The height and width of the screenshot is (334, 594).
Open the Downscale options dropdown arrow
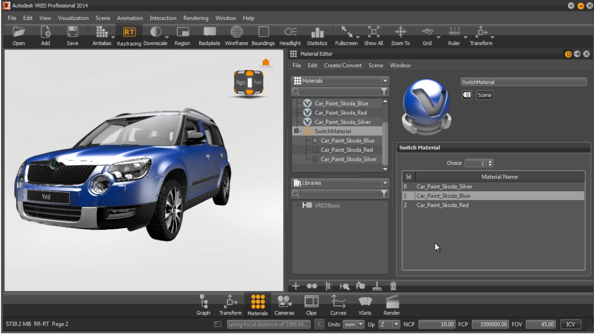pos(167,37)
